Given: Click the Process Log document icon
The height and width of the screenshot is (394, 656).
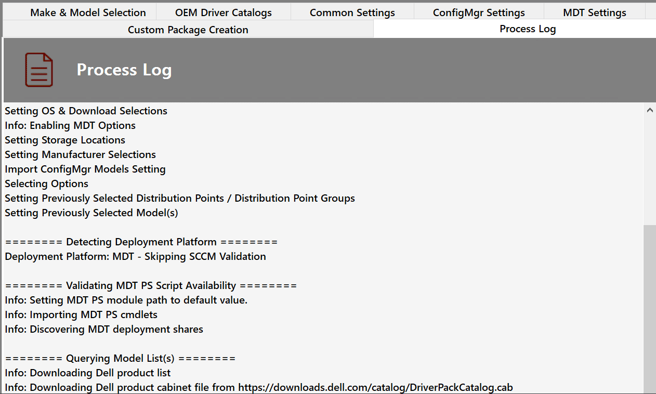Looking at the screenshot, I should (x=39, y=69).
